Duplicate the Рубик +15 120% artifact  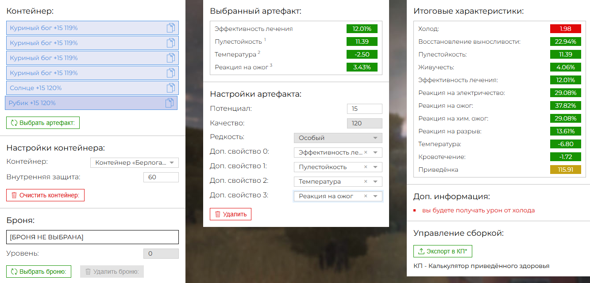click(170, 103)
